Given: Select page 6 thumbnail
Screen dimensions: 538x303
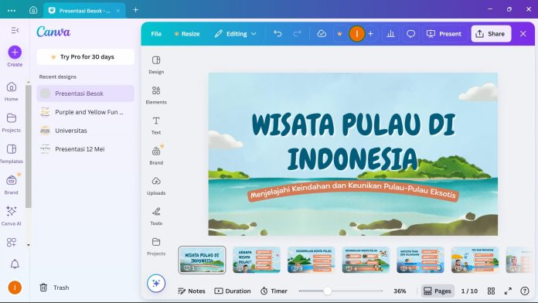Looking at the screenshot, I should click(475, 260).
